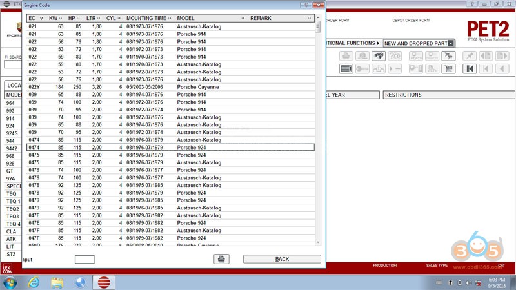This screenshot has height=290, width=516.
Task: Sort the table by EC column
Action: 36,18
